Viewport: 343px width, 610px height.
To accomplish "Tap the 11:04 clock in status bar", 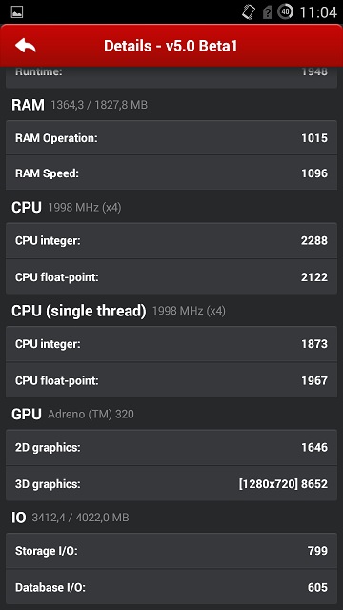I will 317,12.
